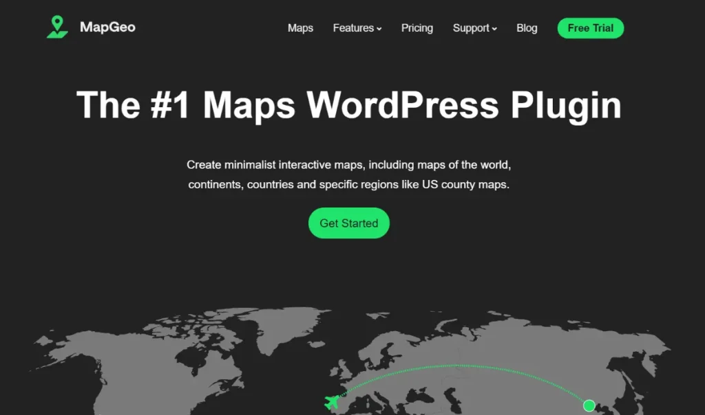The width and height of the screenshot is (705, 415).
Task: Expand the Features dropdown menu
Action: coord(357,27)
